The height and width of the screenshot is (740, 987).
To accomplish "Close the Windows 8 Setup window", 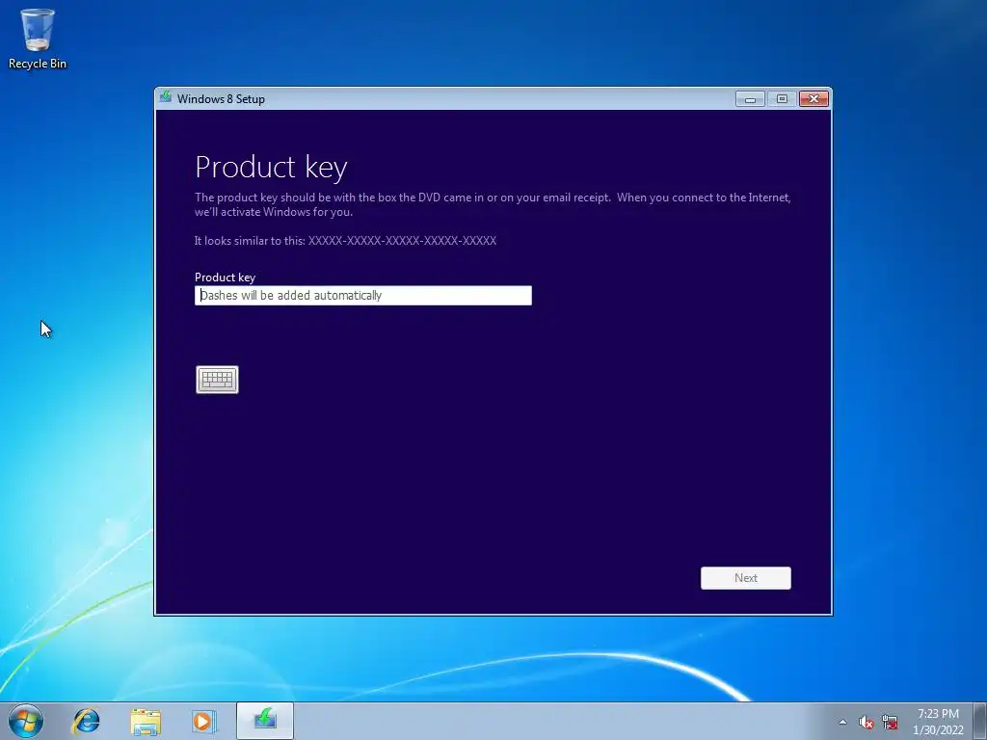I will 814,99.
